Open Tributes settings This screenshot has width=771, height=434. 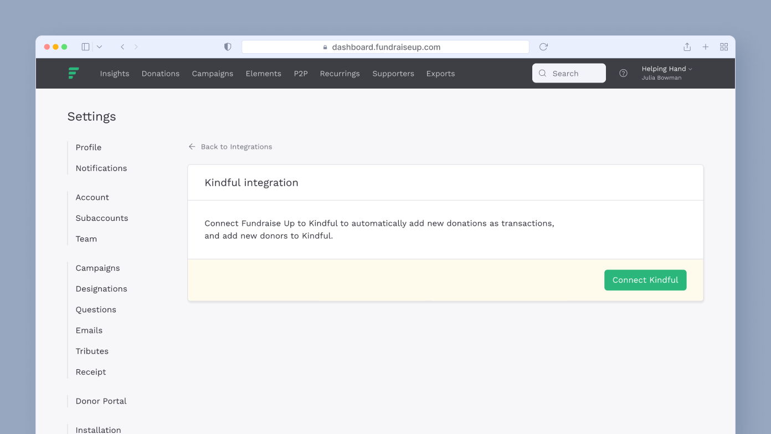point(92,352)
